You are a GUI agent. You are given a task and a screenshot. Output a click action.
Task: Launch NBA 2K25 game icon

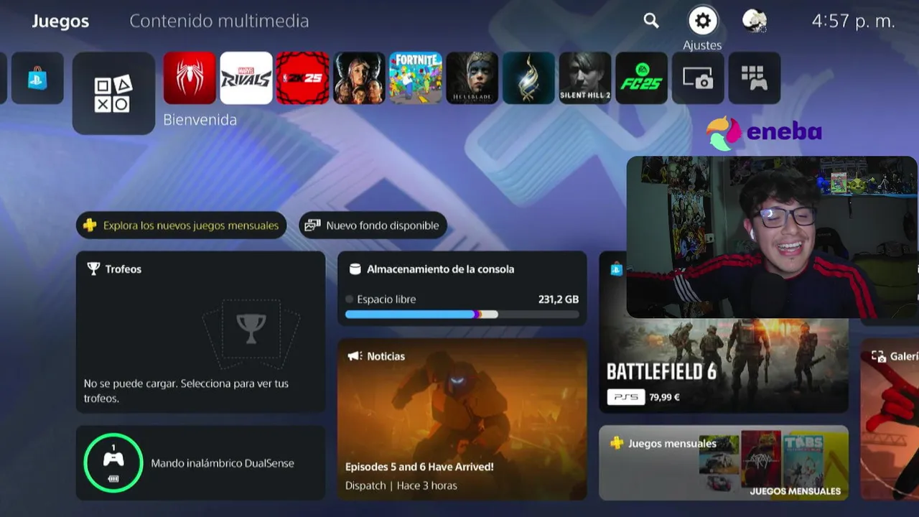pyautogui.click(x=302, y=78)
